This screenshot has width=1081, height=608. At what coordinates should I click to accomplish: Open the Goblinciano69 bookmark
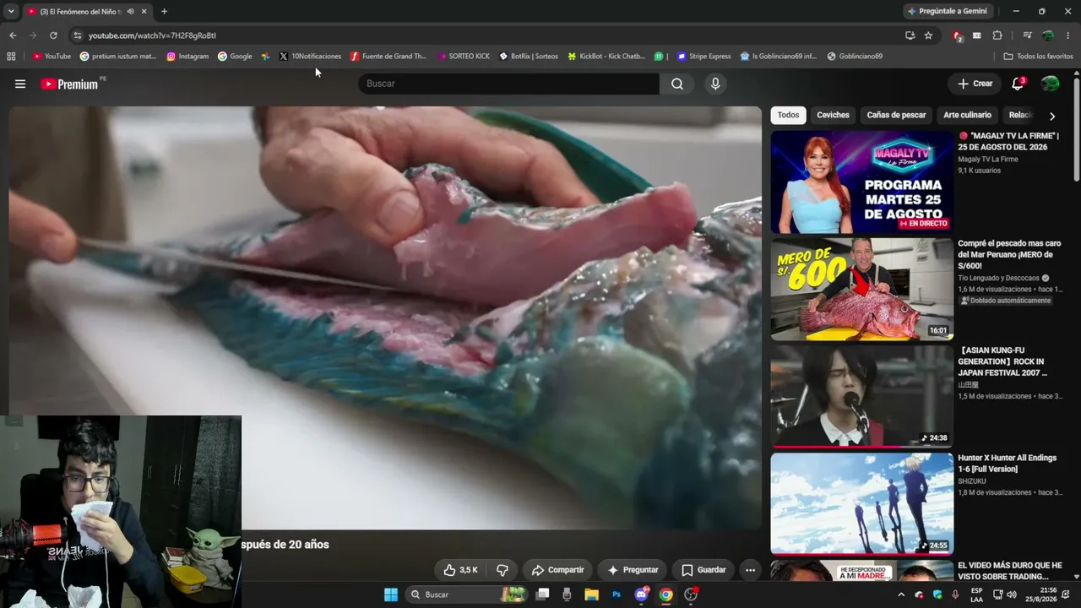[855, 57]
